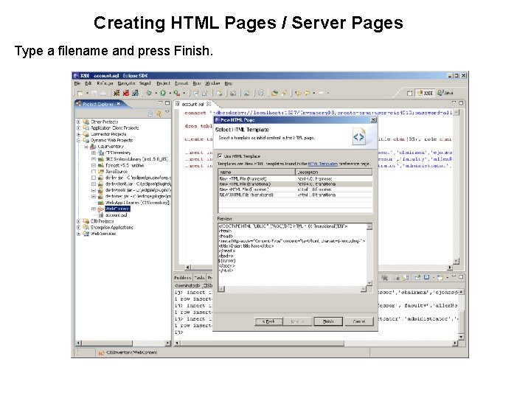Click the editor vertical scrollbar

point(457,186)
